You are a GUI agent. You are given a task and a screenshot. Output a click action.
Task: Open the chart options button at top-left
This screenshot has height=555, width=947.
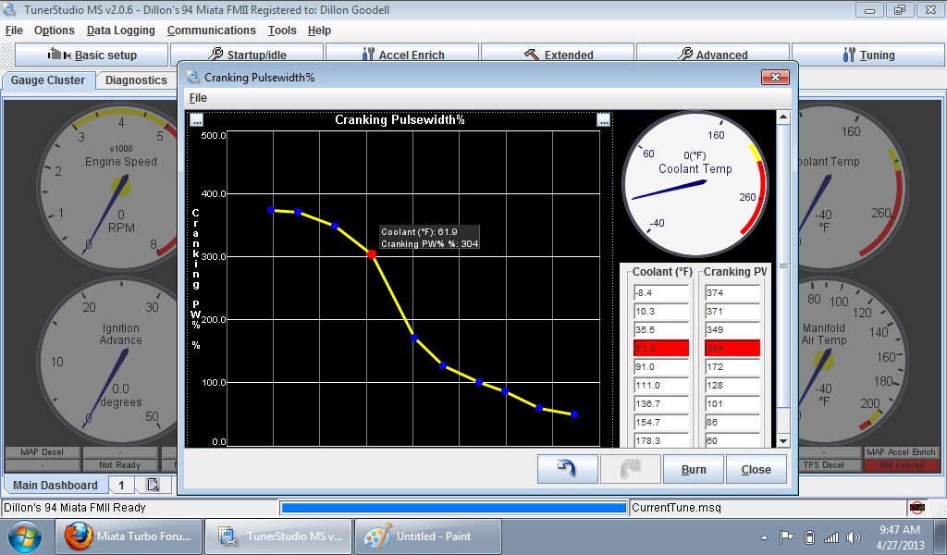click(197, 120)
